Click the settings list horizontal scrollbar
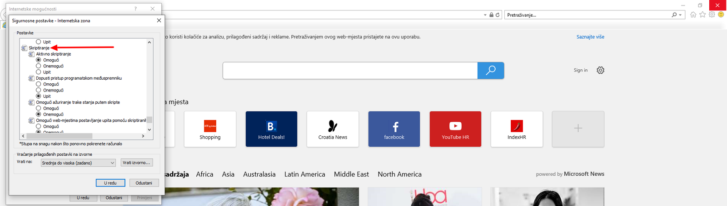The image size is (727, 206). [x=59, y=136]
